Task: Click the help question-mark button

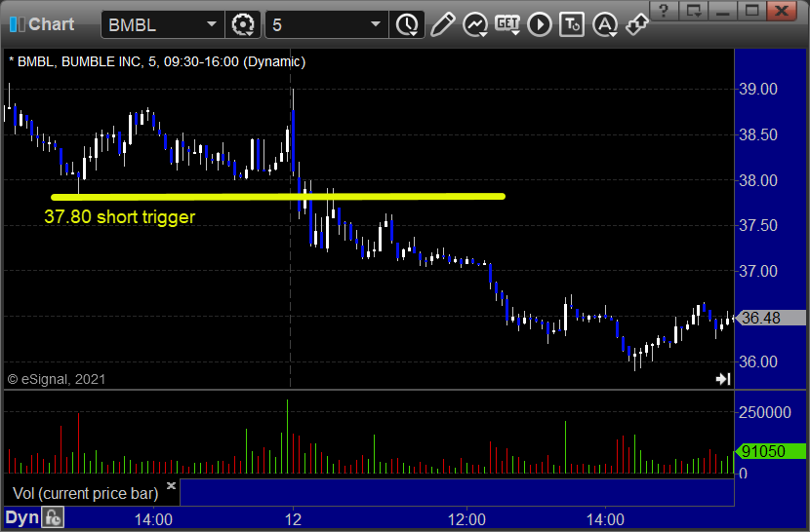Action: (664, 11)
